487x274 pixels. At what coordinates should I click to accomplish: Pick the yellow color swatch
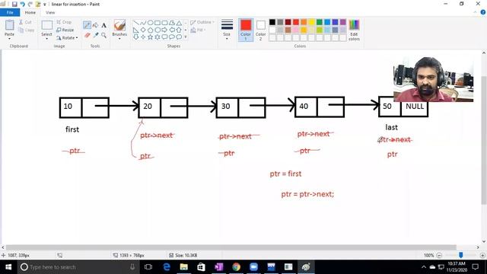(311, 22)
